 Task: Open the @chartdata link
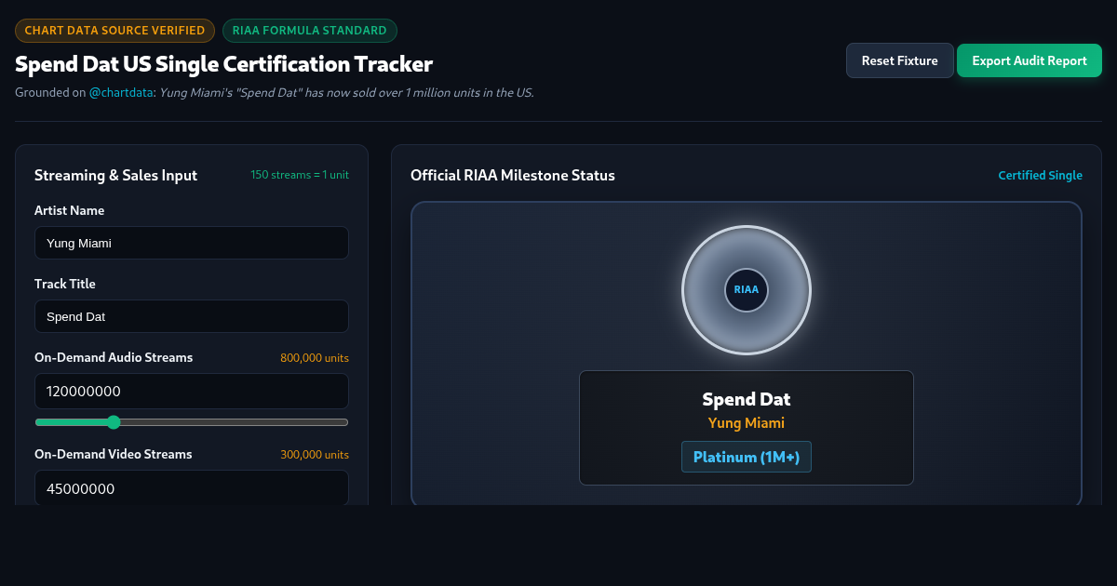click(121, 93)
